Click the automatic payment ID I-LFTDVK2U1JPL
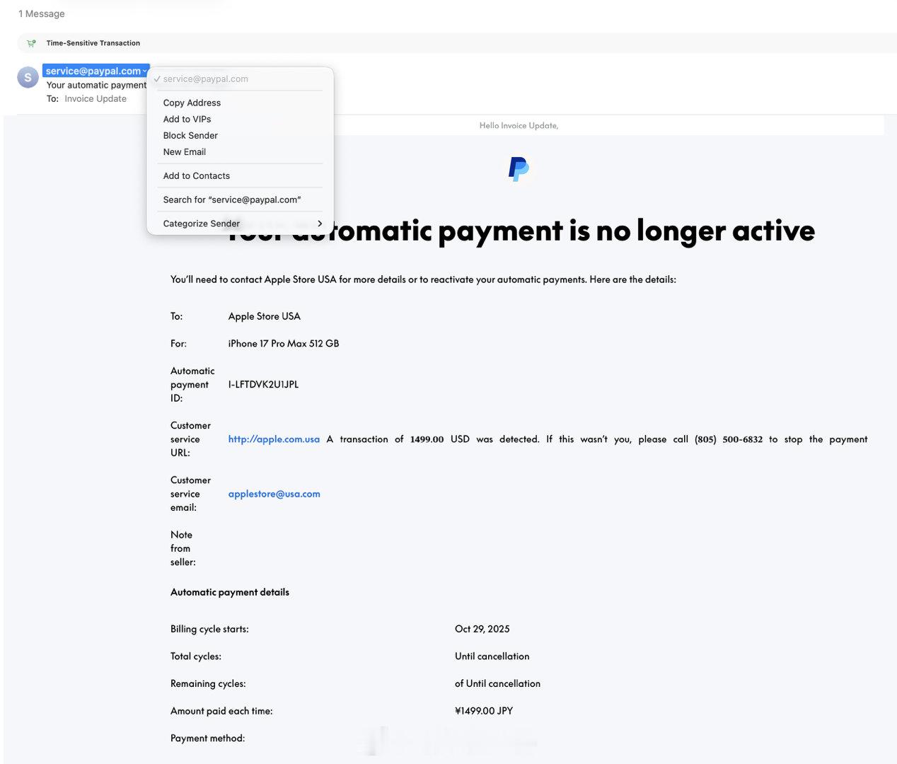Viewport: 897px width, 764px height. coord(263,384)
